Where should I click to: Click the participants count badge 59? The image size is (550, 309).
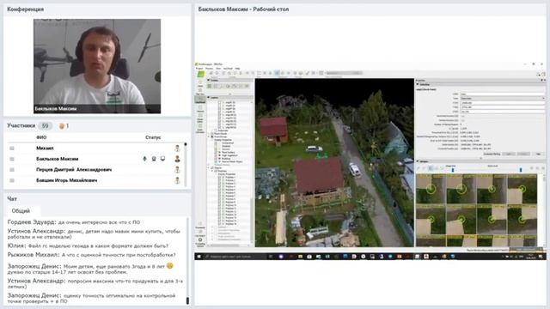coord(45,126)
